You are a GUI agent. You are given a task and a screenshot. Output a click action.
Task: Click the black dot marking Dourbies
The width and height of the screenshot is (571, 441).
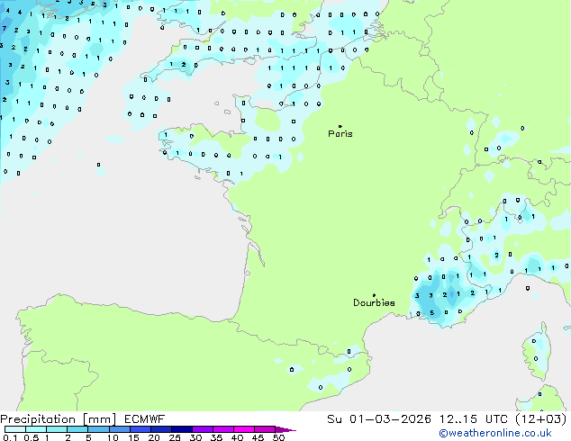[x=374, y=295]
